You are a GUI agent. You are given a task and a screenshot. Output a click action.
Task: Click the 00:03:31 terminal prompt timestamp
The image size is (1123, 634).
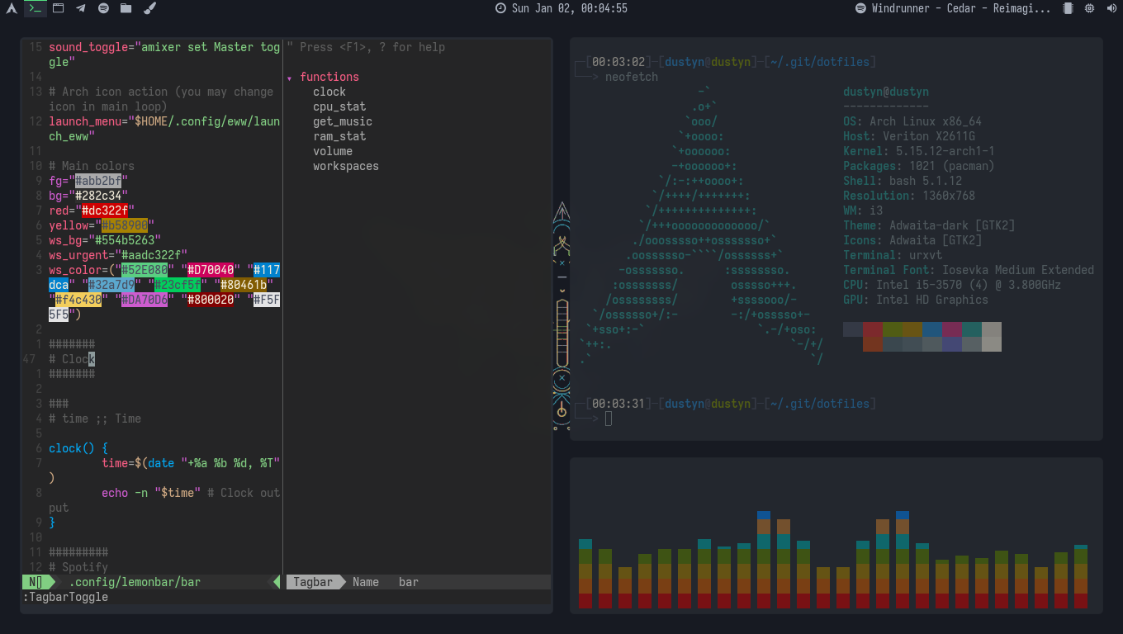pyautogui.click(x=618, y=404)
